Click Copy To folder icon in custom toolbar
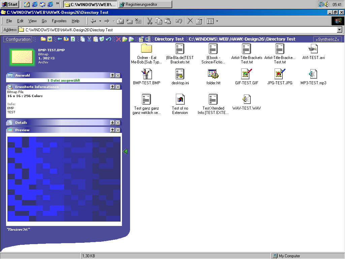This screenshot has width=345, height=259. click(x=125, y=39)
